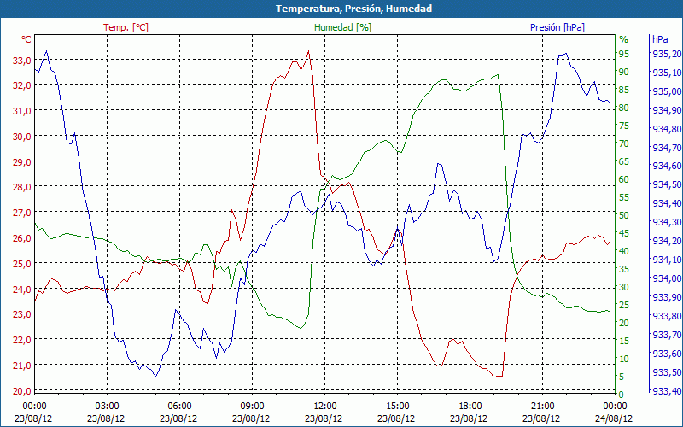The height and width of the screenshot is (427, 683).
Task: Select the green 'Humedad [%]' legend label
Action: (342, 27)
